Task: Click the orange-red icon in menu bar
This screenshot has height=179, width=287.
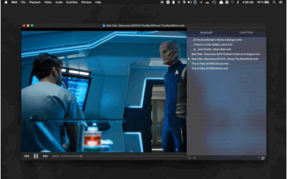Action: point(207,2)
